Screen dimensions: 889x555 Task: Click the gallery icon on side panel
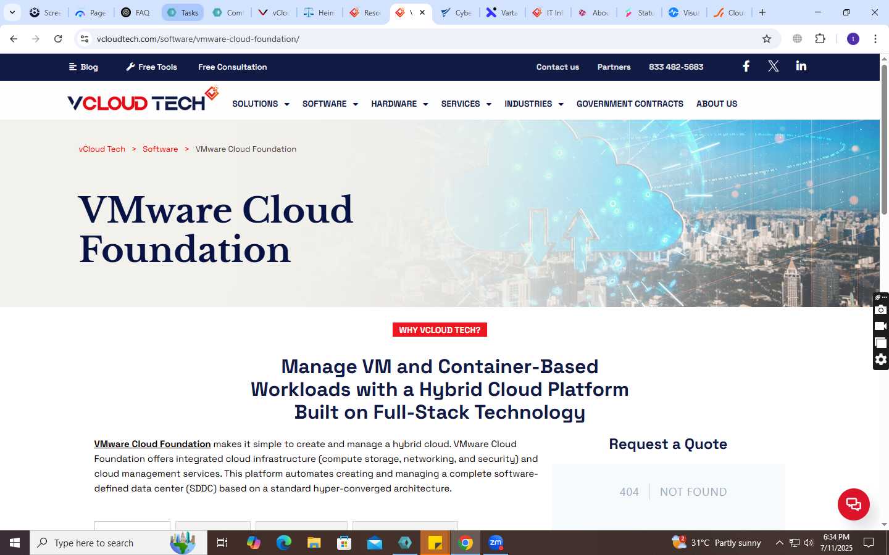pyautogui.click(x=881, y=343)
